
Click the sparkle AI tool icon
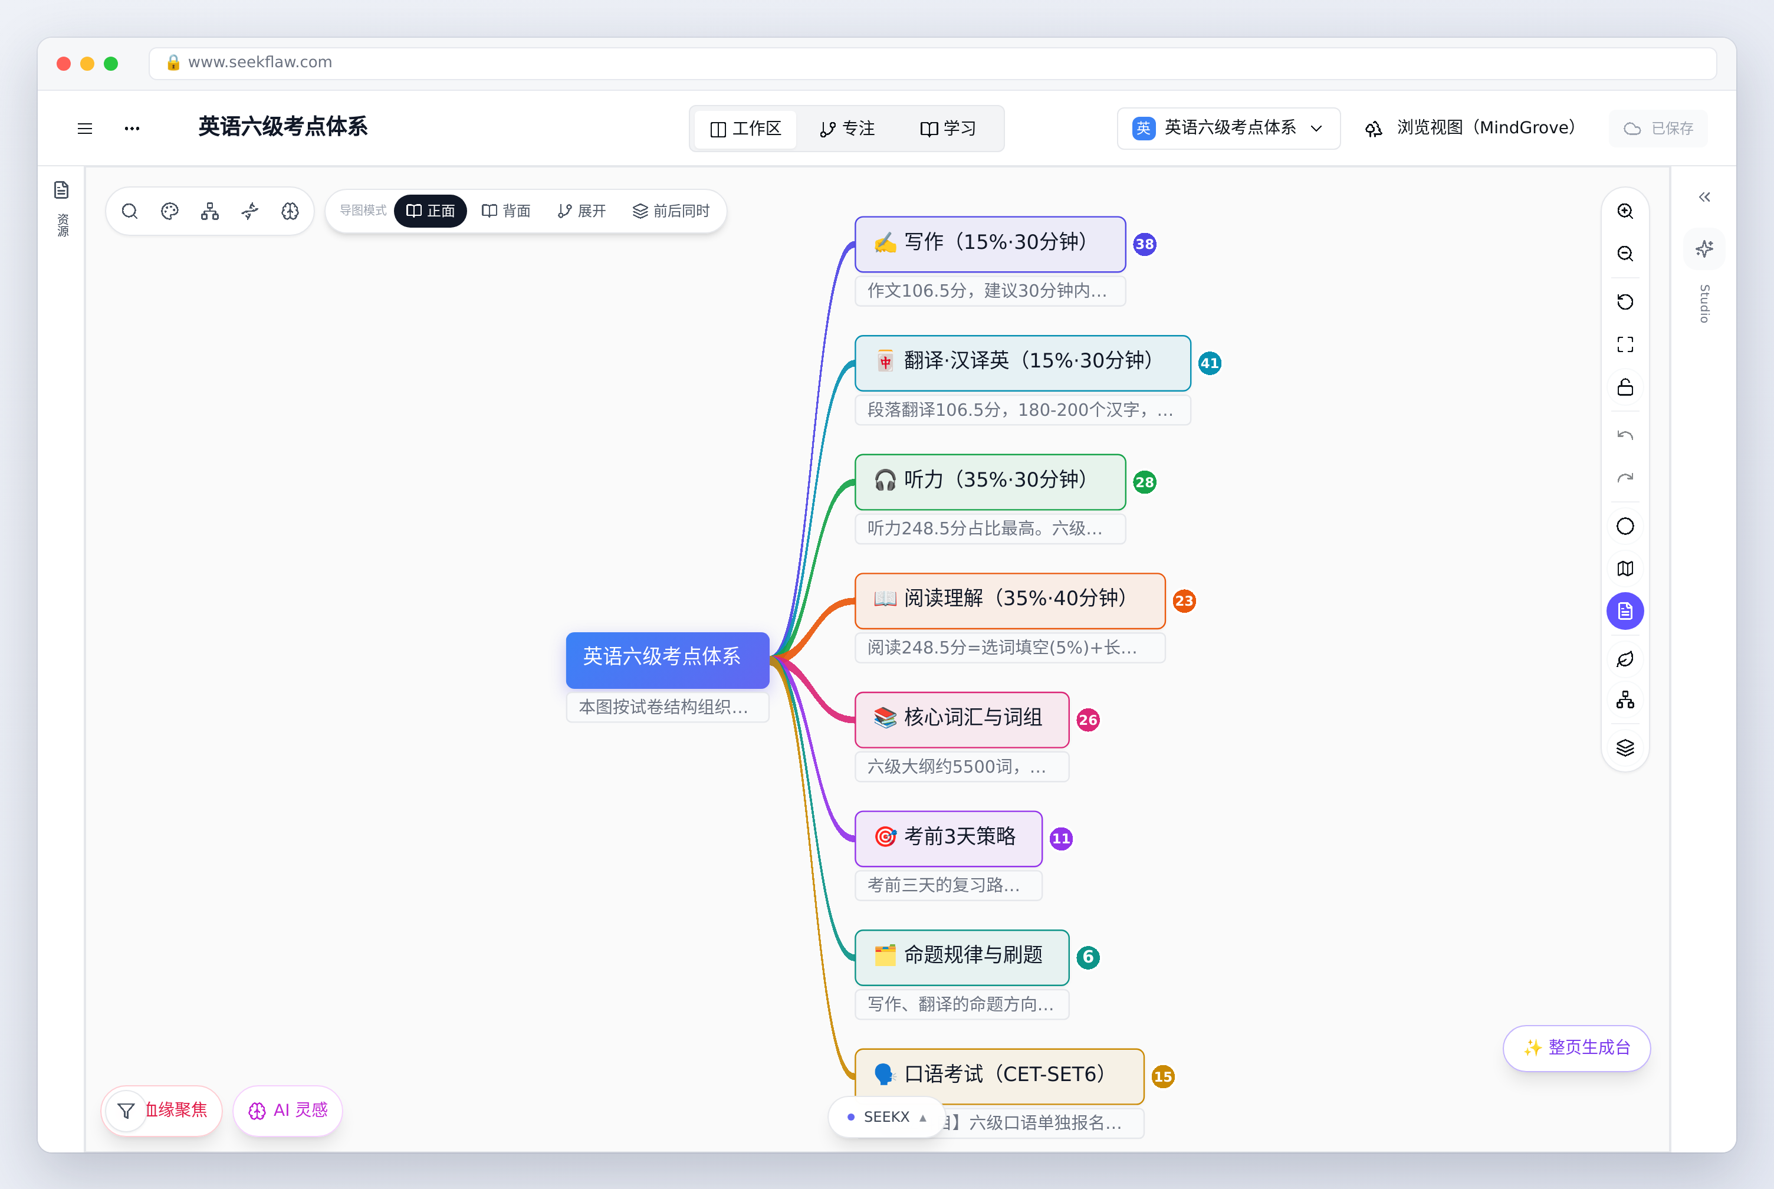250,211
